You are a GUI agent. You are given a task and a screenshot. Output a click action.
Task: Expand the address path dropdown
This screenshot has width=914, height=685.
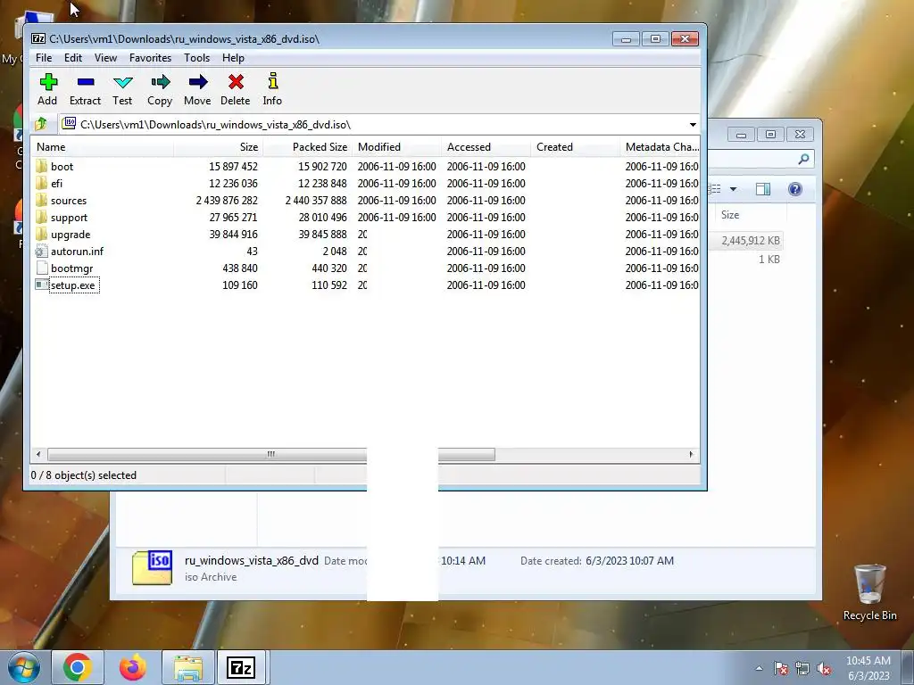(x=693, y=125)
